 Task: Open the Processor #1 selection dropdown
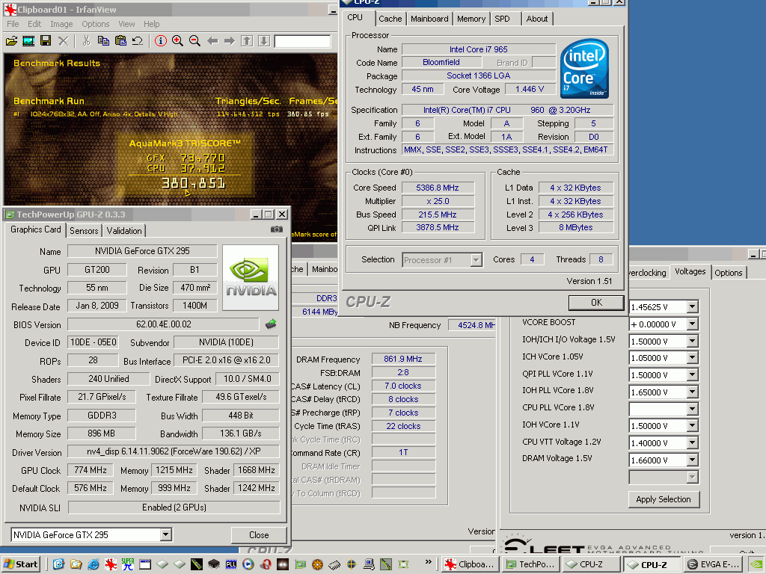pos(476,260)
